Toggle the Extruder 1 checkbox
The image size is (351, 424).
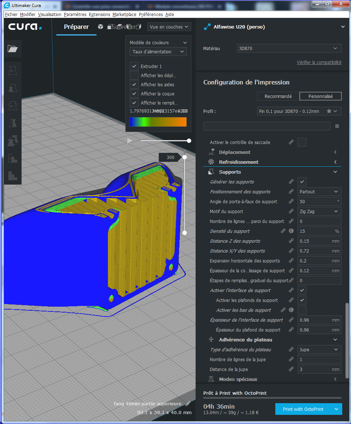(x=134, y=66)
